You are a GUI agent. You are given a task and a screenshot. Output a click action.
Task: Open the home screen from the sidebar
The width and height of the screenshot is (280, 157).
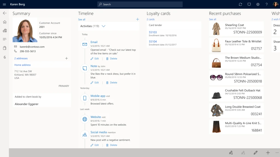(x=5, y=22)
